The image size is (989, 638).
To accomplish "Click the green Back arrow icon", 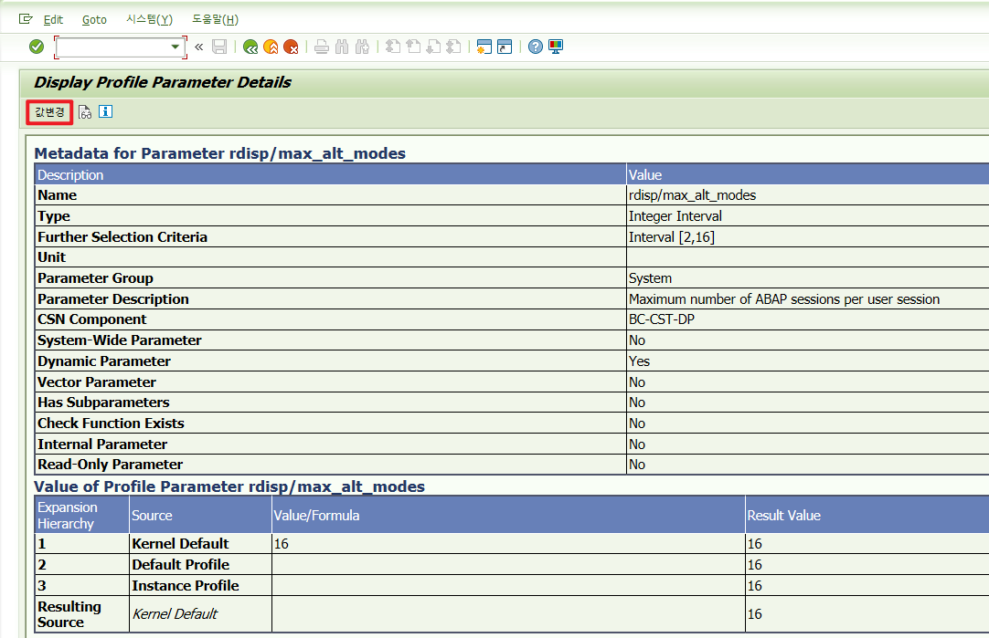I will click(x=250, y=47).
